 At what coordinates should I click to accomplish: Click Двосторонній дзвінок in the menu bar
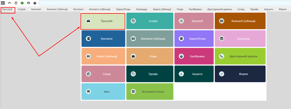pos(220,9)
